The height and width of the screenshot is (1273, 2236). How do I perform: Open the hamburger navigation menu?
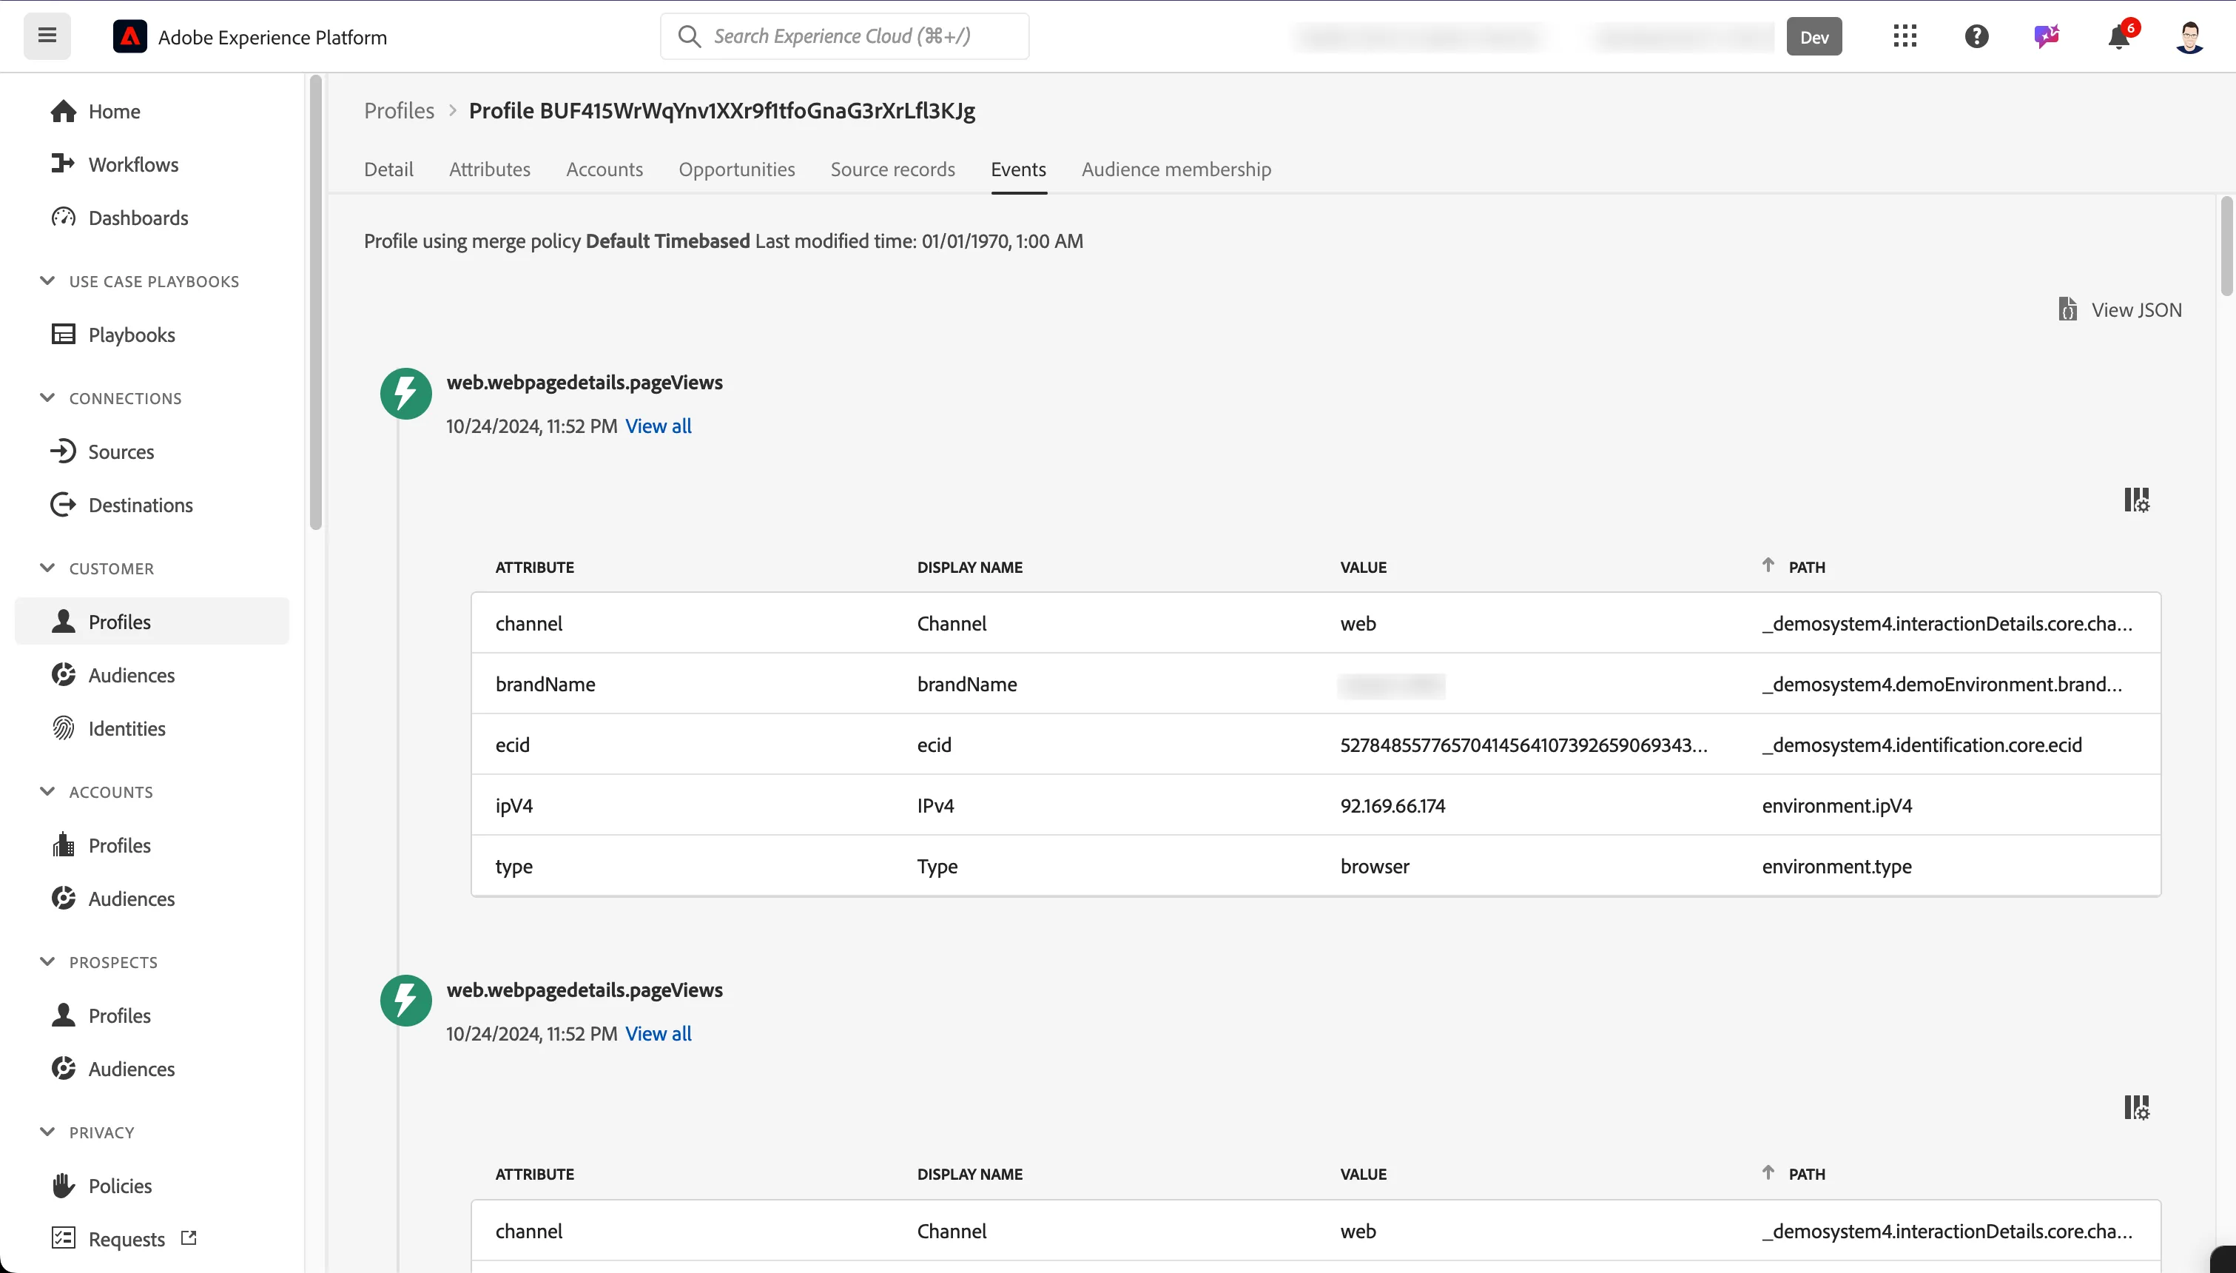click(x=47, y=36)
